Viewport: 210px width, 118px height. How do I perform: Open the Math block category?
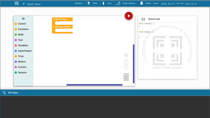(23, 34)
